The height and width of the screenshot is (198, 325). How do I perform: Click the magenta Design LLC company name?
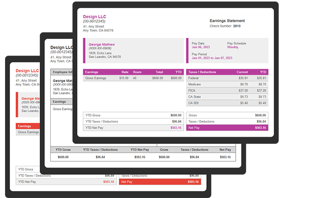point(95,17)
